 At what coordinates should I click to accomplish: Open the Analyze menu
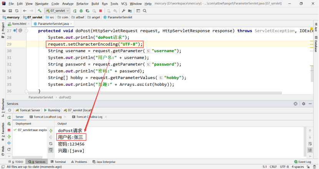(x=68, y=4)
